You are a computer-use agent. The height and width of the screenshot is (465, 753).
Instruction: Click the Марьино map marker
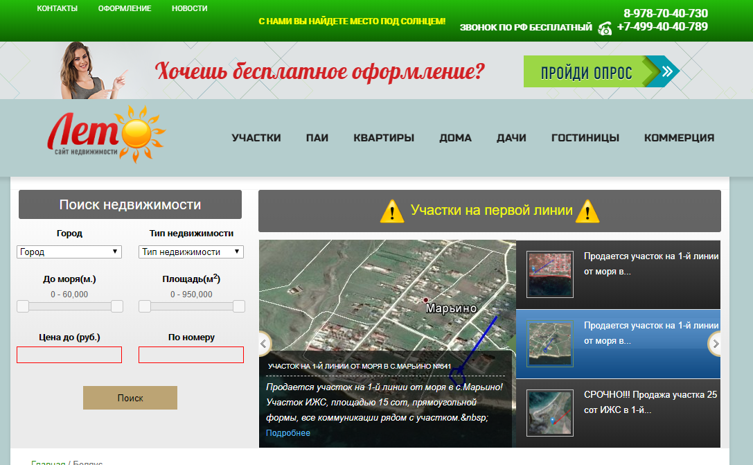click(425, 300)
